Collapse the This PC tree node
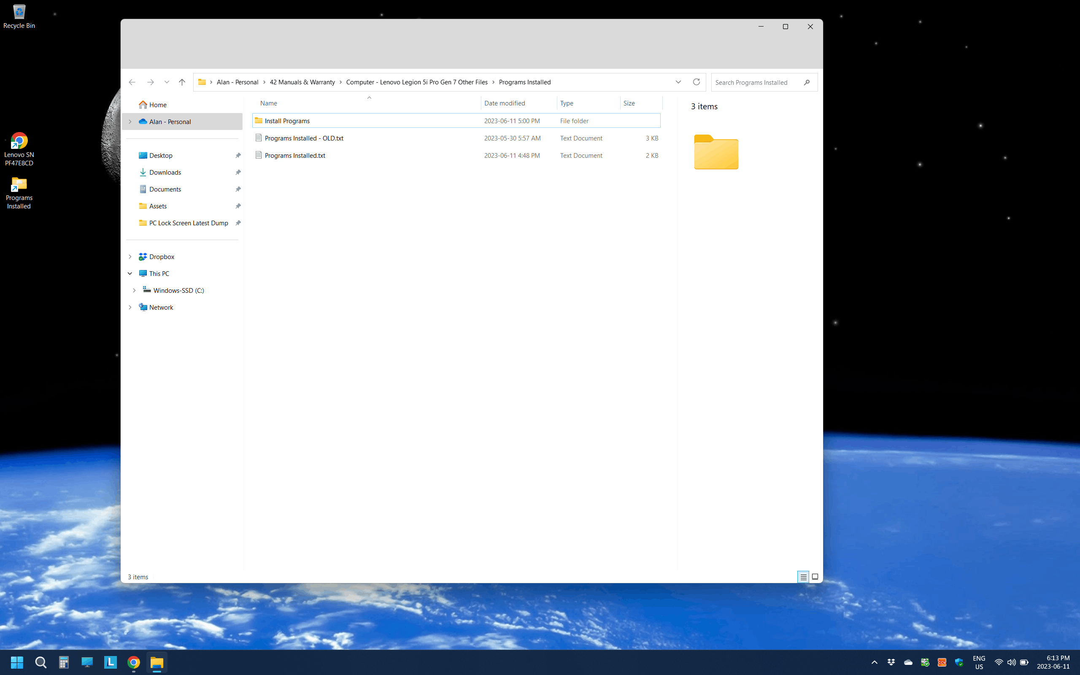 [x=130, y=274]
